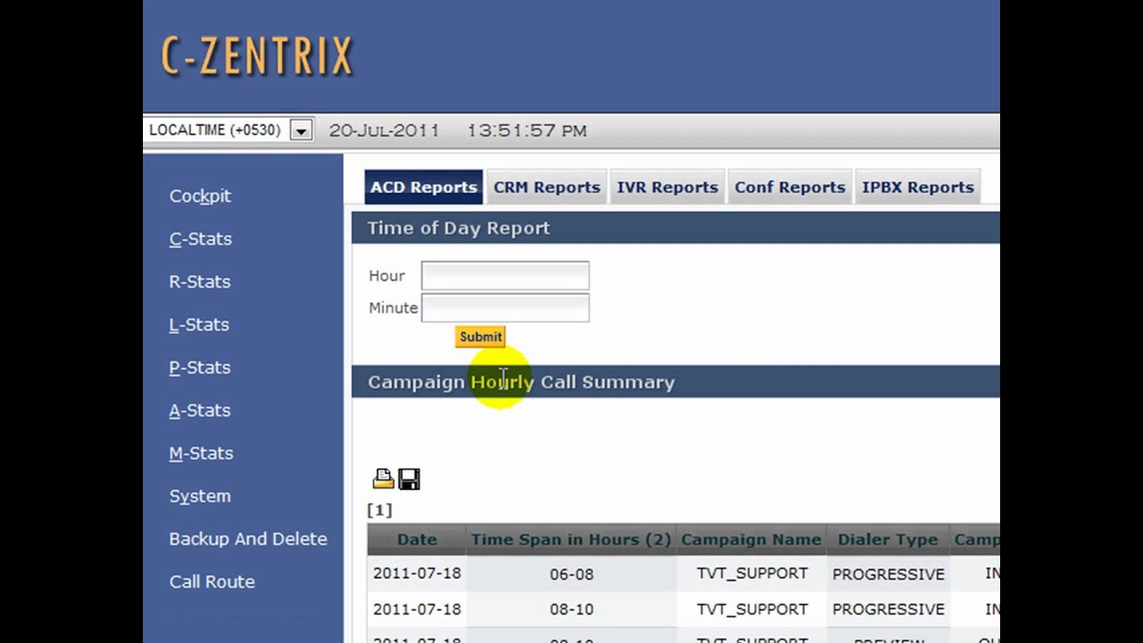Click PROGRESSIVE in the 08-10 row

coord(889,609)
